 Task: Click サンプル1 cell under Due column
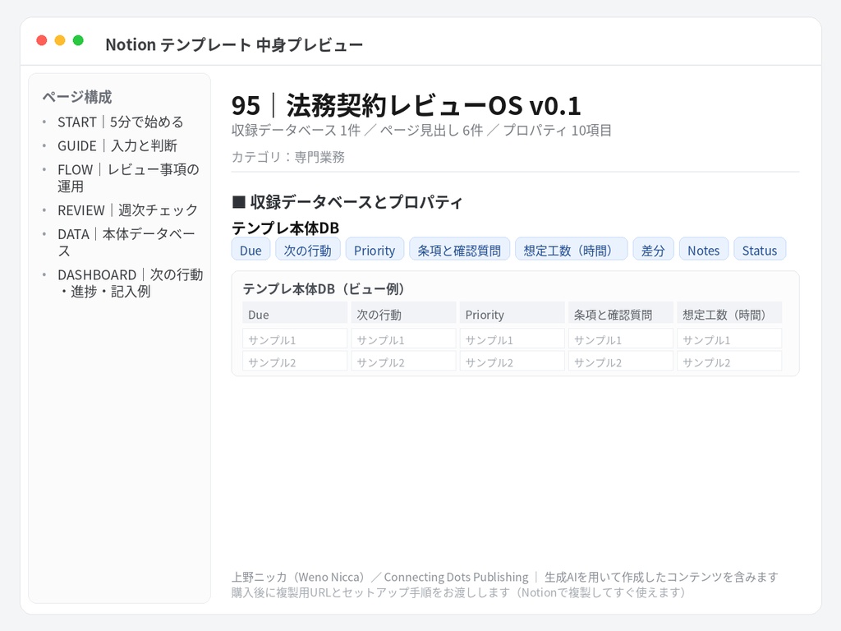pos(295,339)
